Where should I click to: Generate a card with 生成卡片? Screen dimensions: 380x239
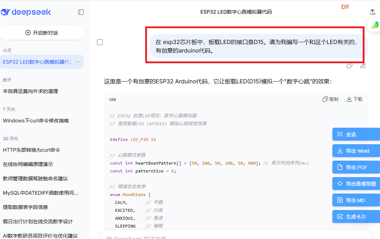356,217
